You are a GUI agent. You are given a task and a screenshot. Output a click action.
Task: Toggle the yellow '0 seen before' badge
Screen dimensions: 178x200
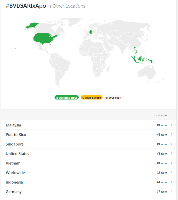click(x=92, y=98)
